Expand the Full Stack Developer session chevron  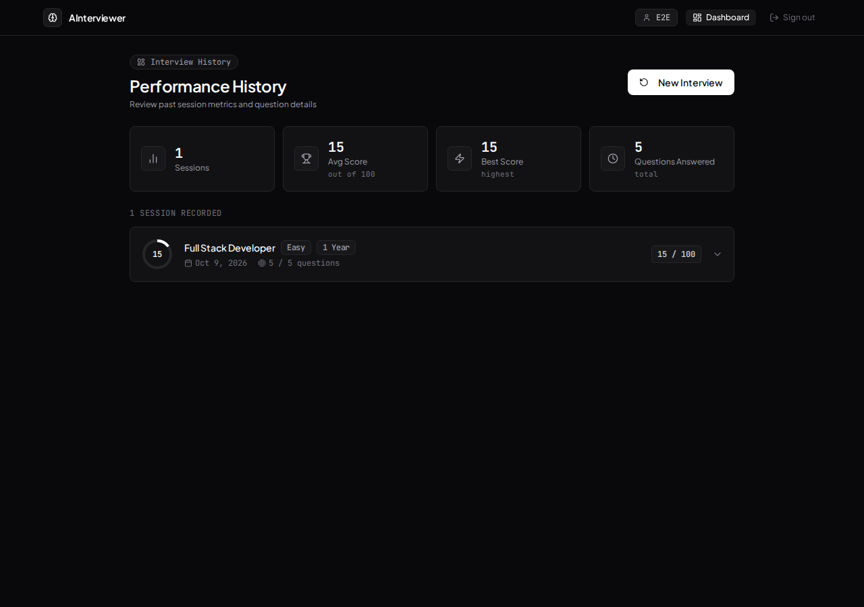coord(718,254)
